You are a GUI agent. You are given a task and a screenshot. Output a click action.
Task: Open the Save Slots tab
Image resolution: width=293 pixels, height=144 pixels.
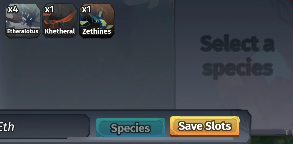tap(205, 126)
